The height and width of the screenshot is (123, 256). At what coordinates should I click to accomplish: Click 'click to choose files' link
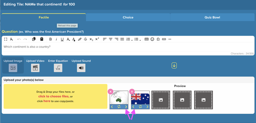click(x=54, y=96)
